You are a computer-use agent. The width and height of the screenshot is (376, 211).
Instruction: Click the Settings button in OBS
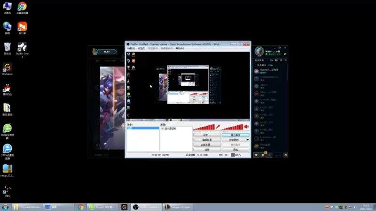(x=207, y=135)
